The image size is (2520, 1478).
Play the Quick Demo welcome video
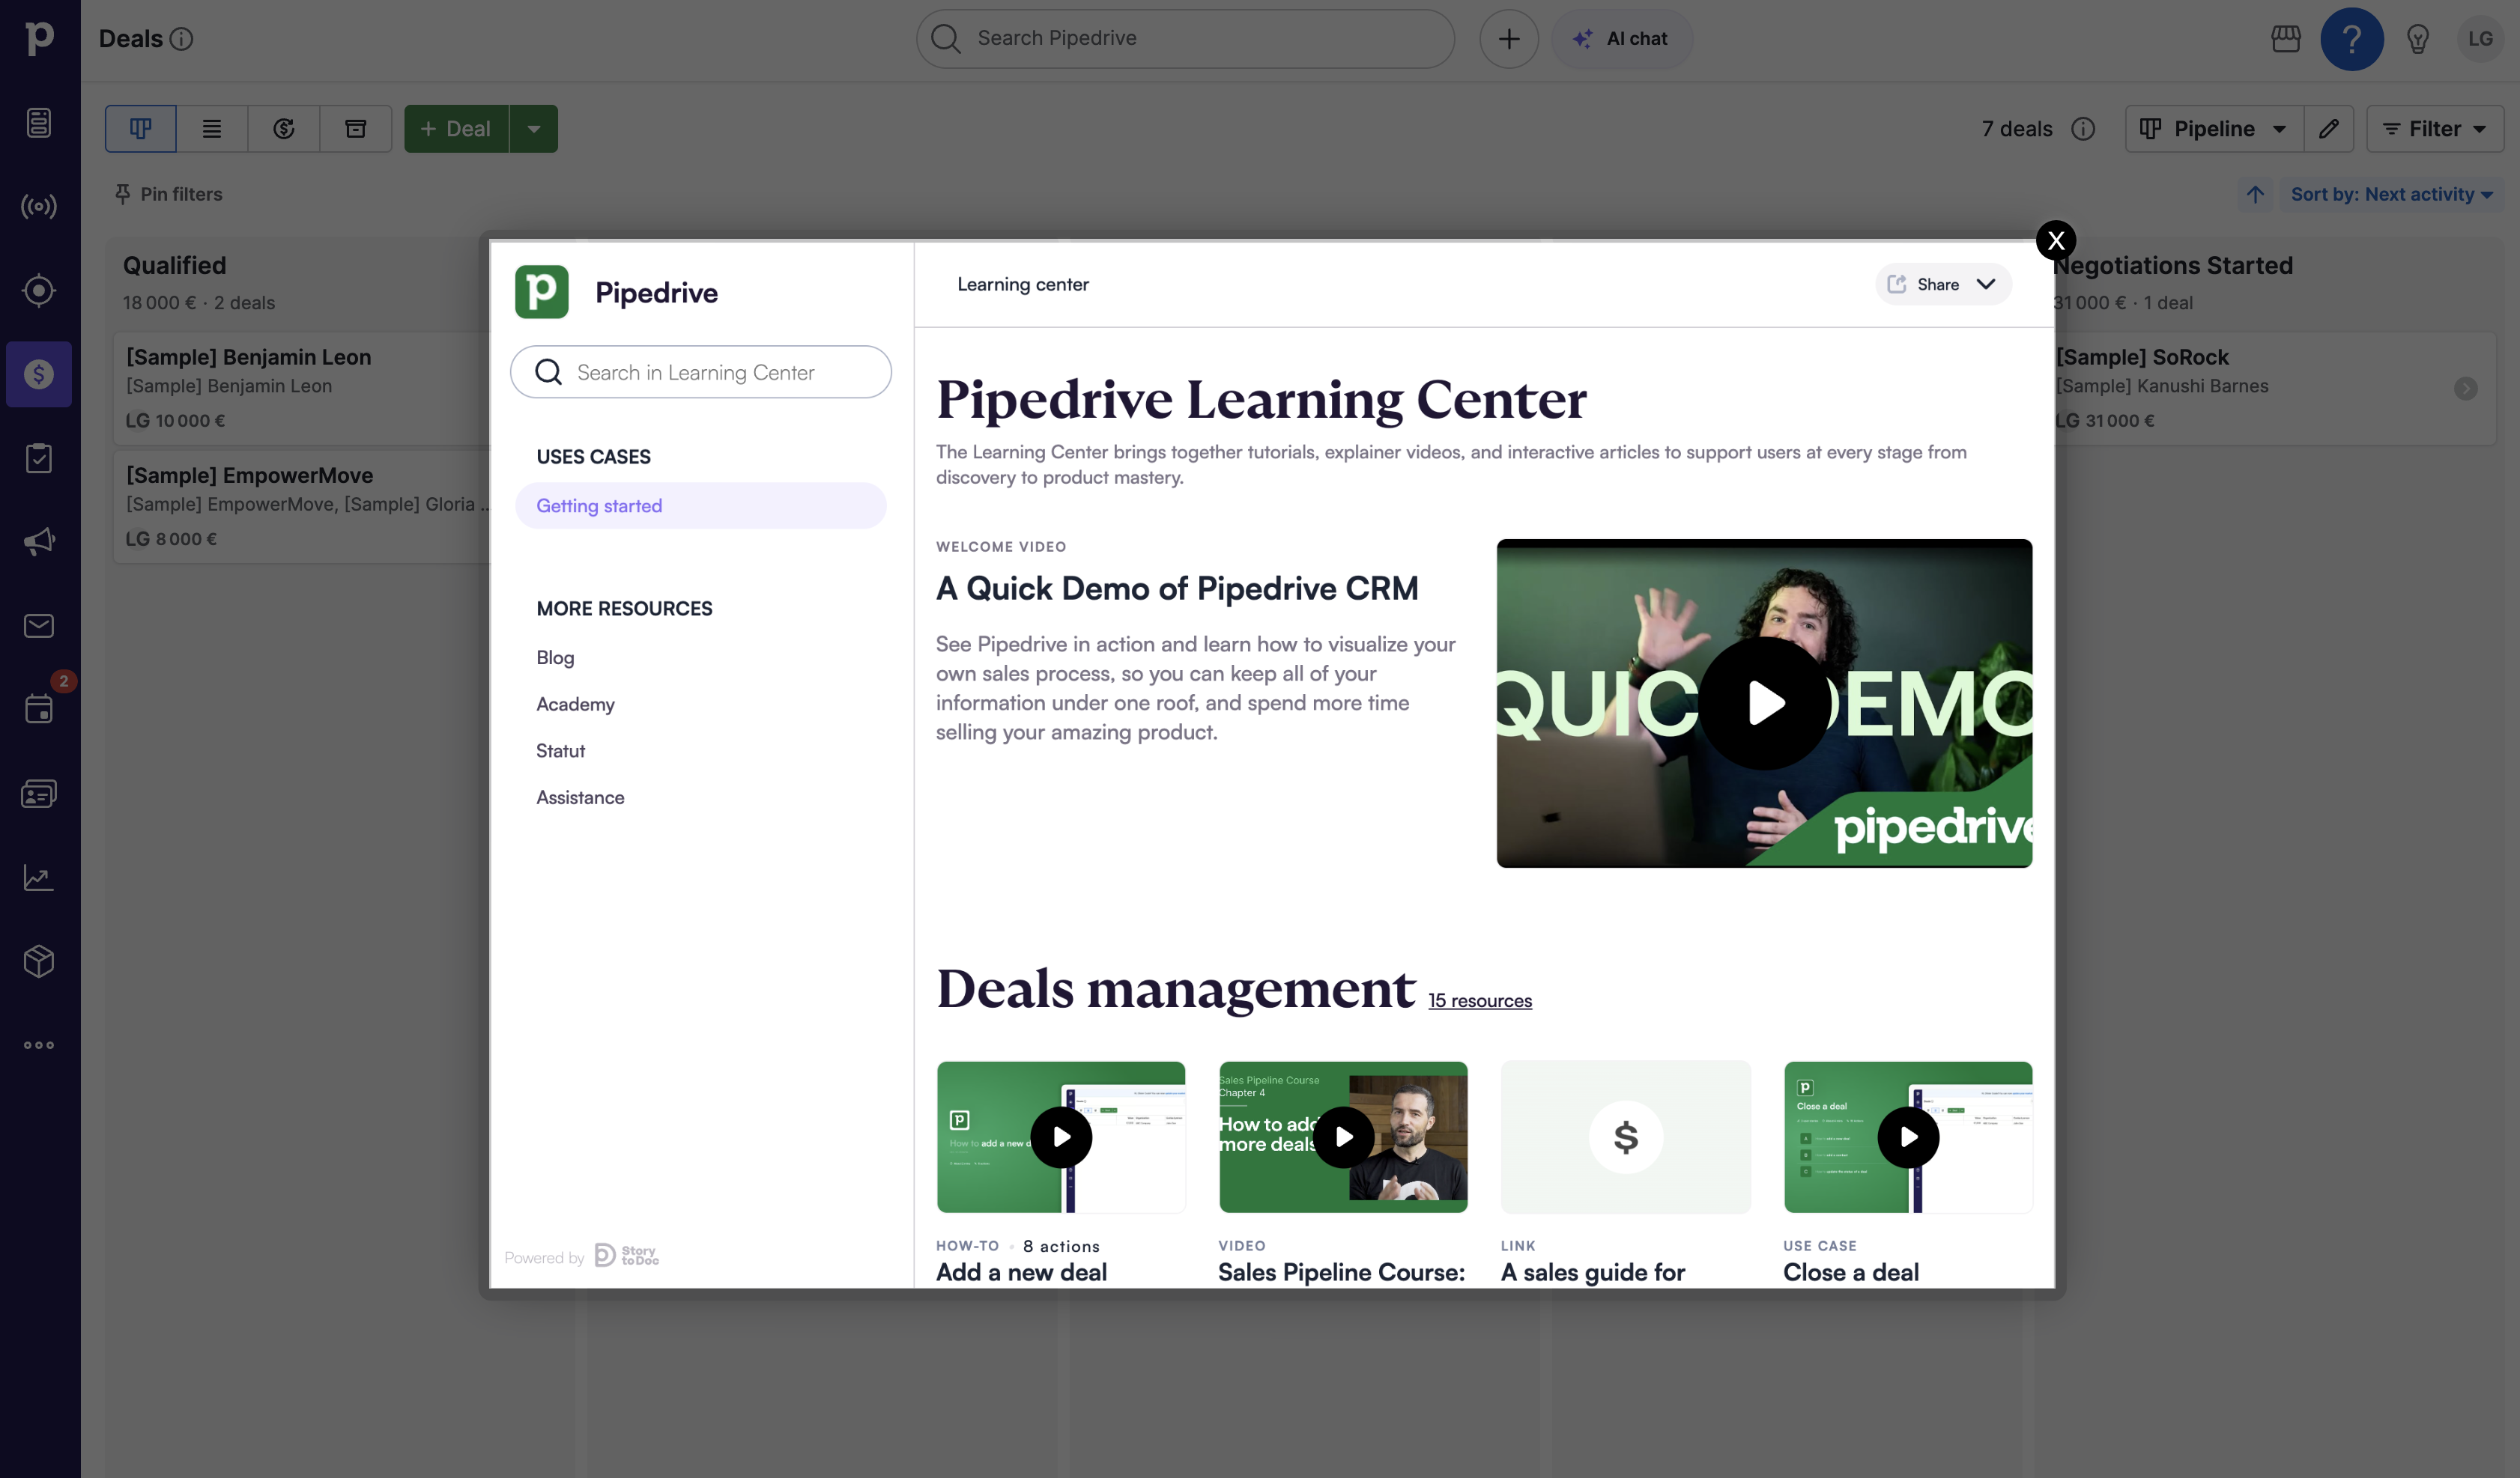click(1764, 704)
